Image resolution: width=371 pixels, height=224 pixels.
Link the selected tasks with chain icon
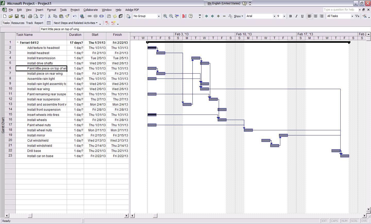[89, 16]
